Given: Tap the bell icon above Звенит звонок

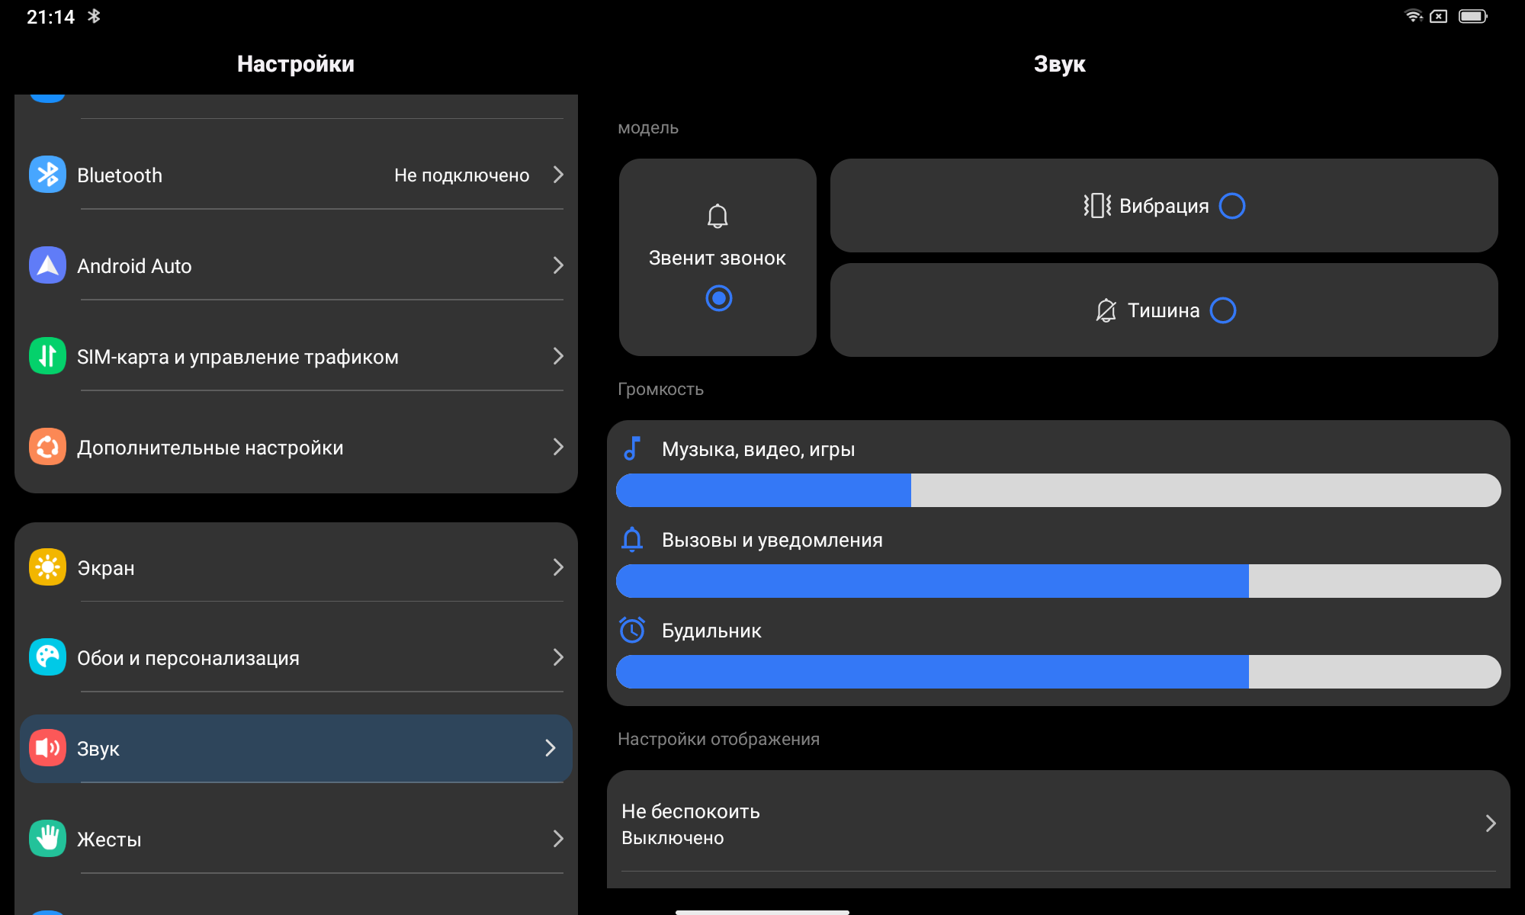Looking at the screenshot, I should coord(718,217).
